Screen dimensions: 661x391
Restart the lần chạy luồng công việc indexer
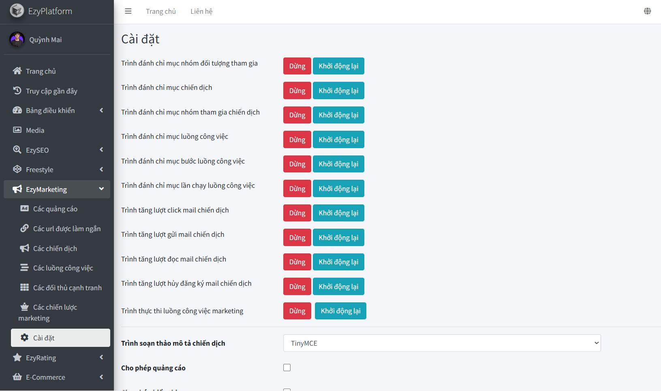[338, 189]
